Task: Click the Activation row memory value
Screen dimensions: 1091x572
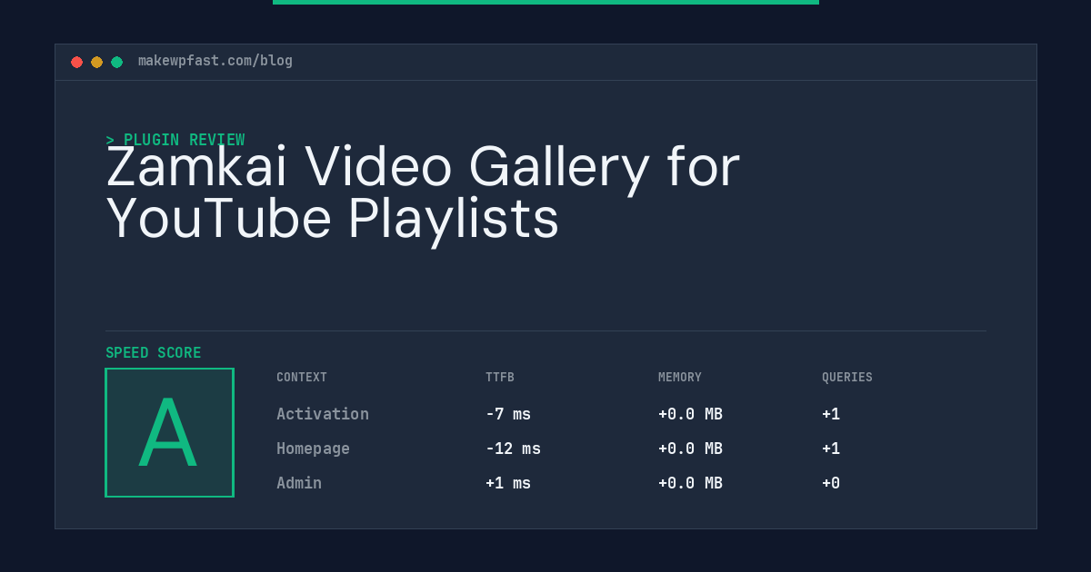Action: [x=690, y=414]
